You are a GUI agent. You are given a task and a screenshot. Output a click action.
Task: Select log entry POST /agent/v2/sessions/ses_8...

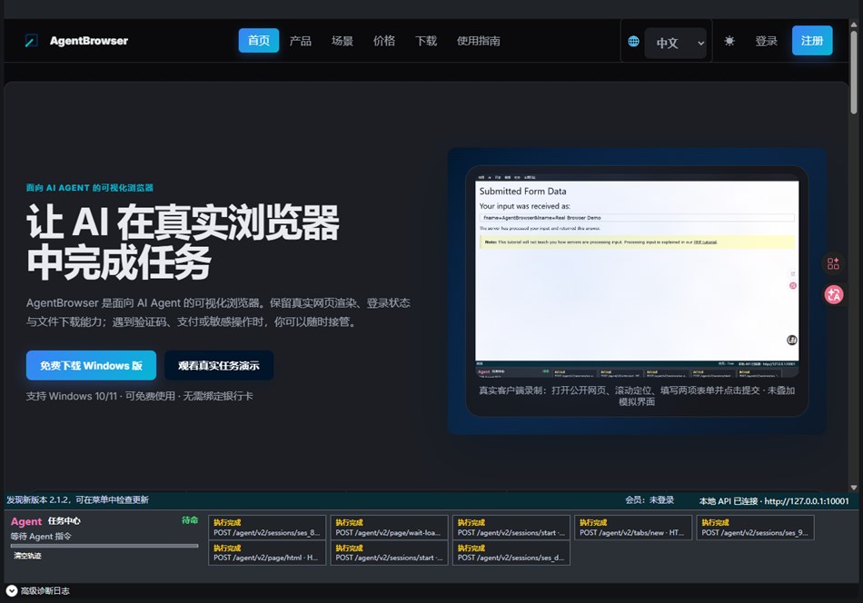pyautogui.click(x=267, y=527)
